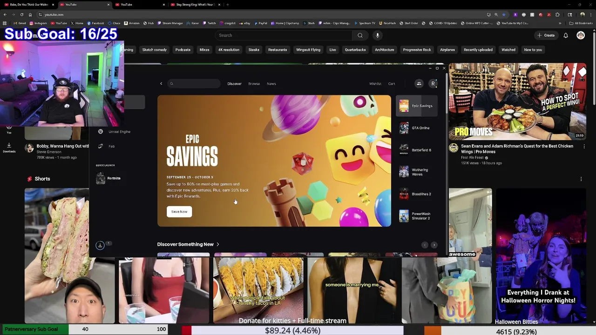596x335 pixels.
Task: Launch Fortnite from Quick Launch
Action: pyautogui.click(x=108, y=178)
